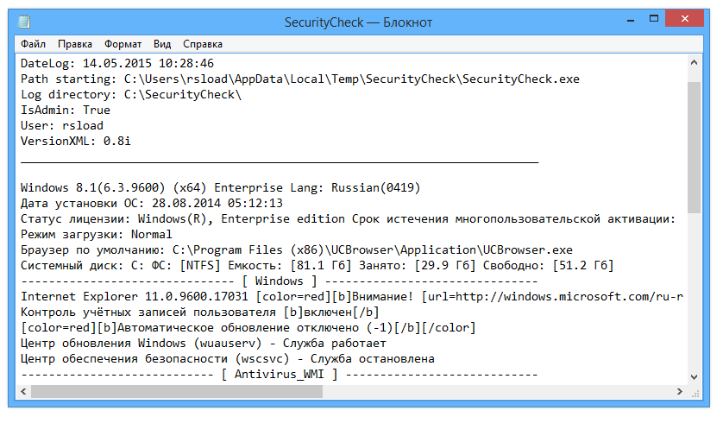Click the Notepad icon in the title bar
This screenshot has width=723, height=423.
pyautogui.click(x=23, y=22)
